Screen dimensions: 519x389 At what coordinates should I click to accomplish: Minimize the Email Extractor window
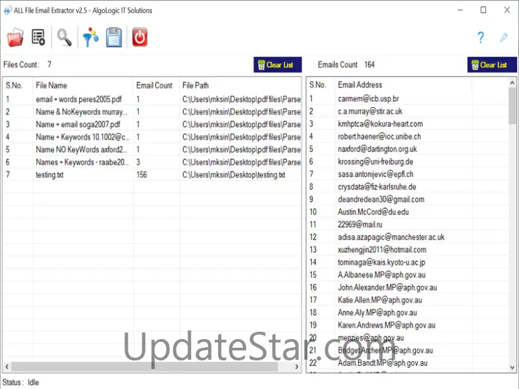460,10
